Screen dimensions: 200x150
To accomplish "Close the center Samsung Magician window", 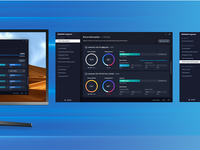I will (170, 34).
